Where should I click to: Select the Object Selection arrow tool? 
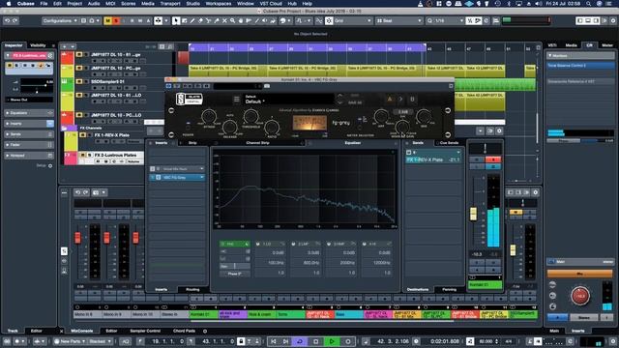coord(176,20)
